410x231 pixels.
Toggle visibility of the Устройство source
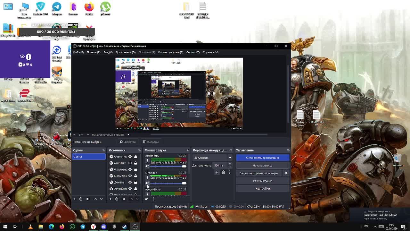tap(130, 189)
